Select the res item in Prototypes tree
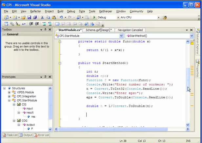 click(x=33, y=116)
